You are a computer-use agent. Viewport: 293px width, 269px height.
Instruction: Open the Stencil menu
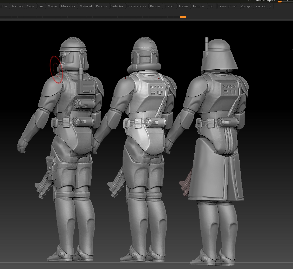click(x=169, y=6)
